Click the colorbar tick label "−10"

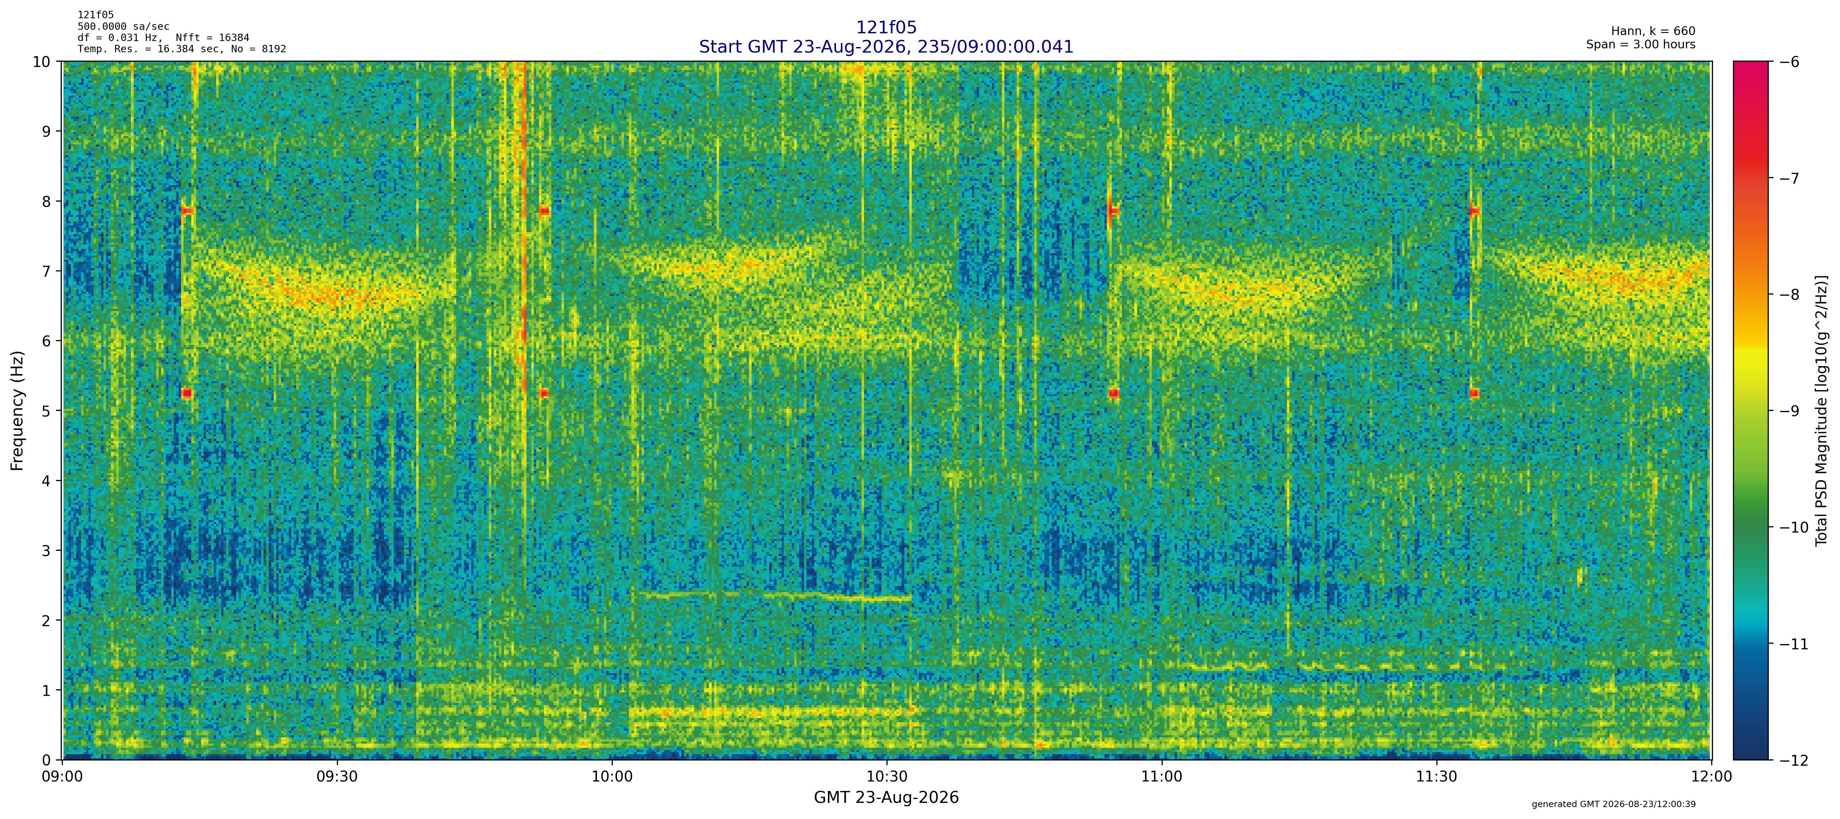(x=1794, y=528)
